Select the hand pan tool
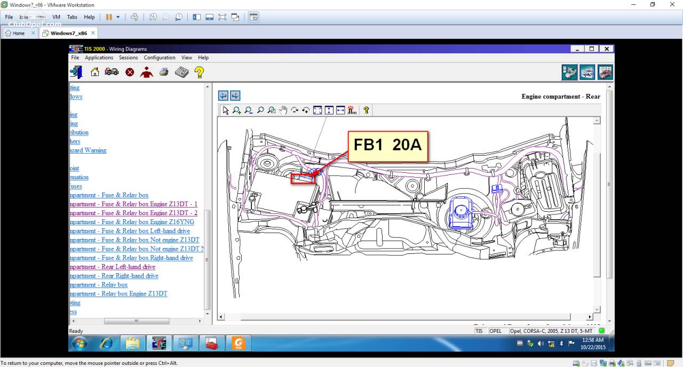 click(283, 110)
